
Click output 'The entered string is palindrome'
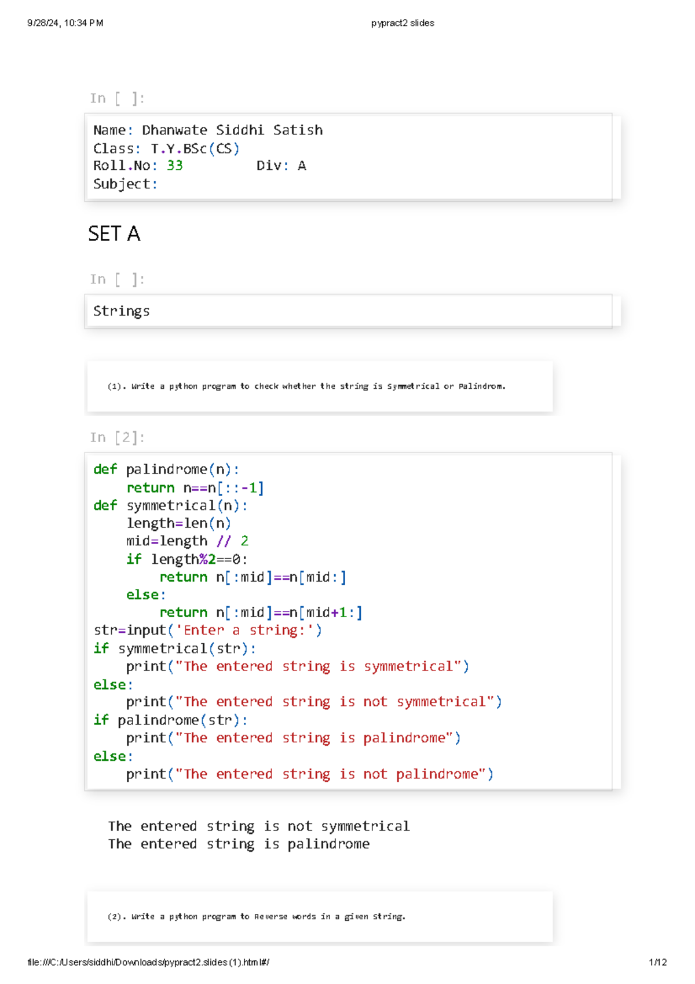click(239, 844)
